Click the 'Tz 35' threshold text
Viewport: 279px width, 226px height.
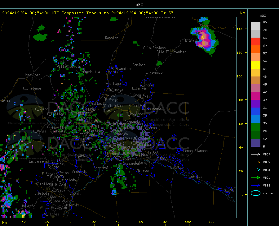[x=167, y=13]
